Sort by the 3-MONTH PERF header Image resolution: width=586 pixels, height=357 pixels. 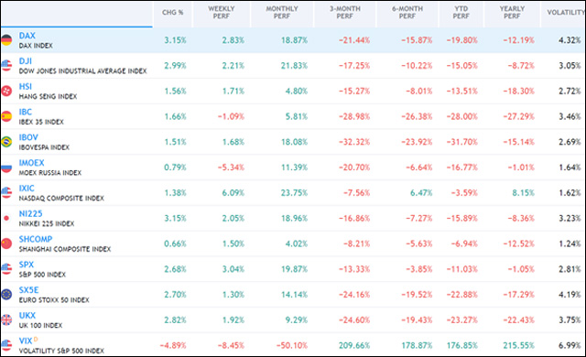pyautogui.click(x=344, y=12)
